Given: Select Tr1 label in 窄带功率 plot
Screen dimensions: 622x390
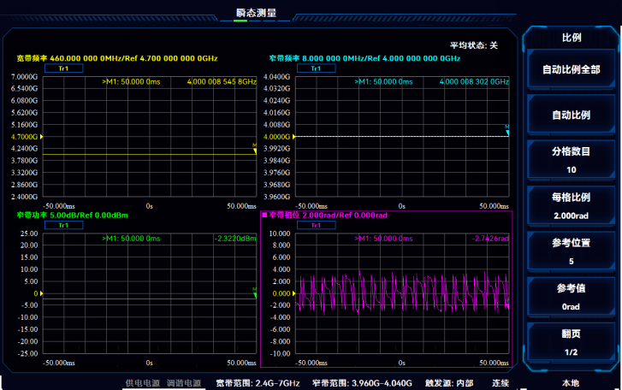Looking at the screenshot, I should click(63, 225).
